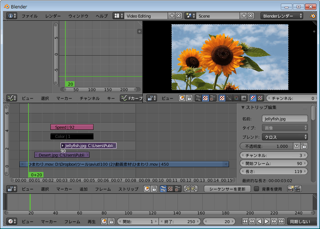The width and height of the screenshot is (320, 229).
Task: Open the graph editor type selector
Action: tap(11, 98)
